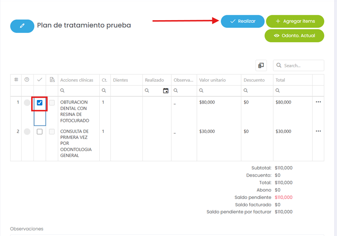This screenshot has width=337, height=236.
Task: Click the invoice document column header icon
Action: (x=52, y=80)
